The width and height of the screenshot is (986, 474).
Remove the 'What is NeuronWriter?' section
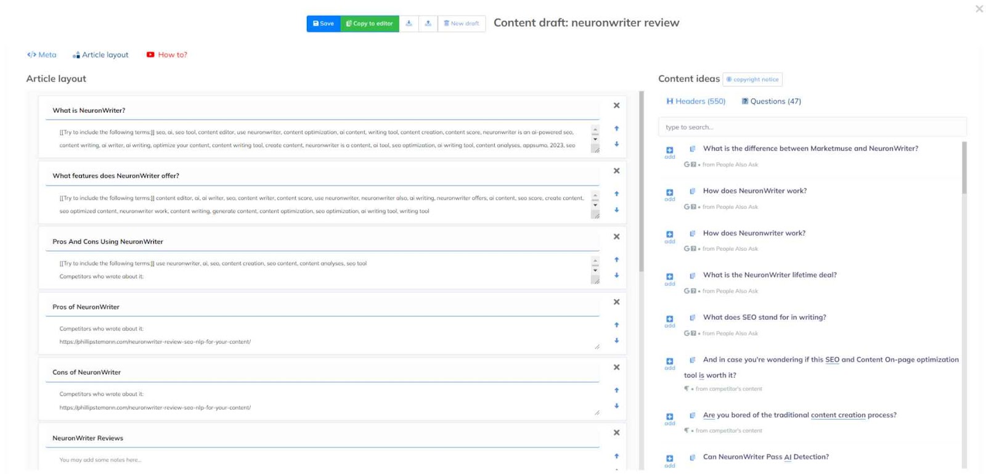pos(616,105)
